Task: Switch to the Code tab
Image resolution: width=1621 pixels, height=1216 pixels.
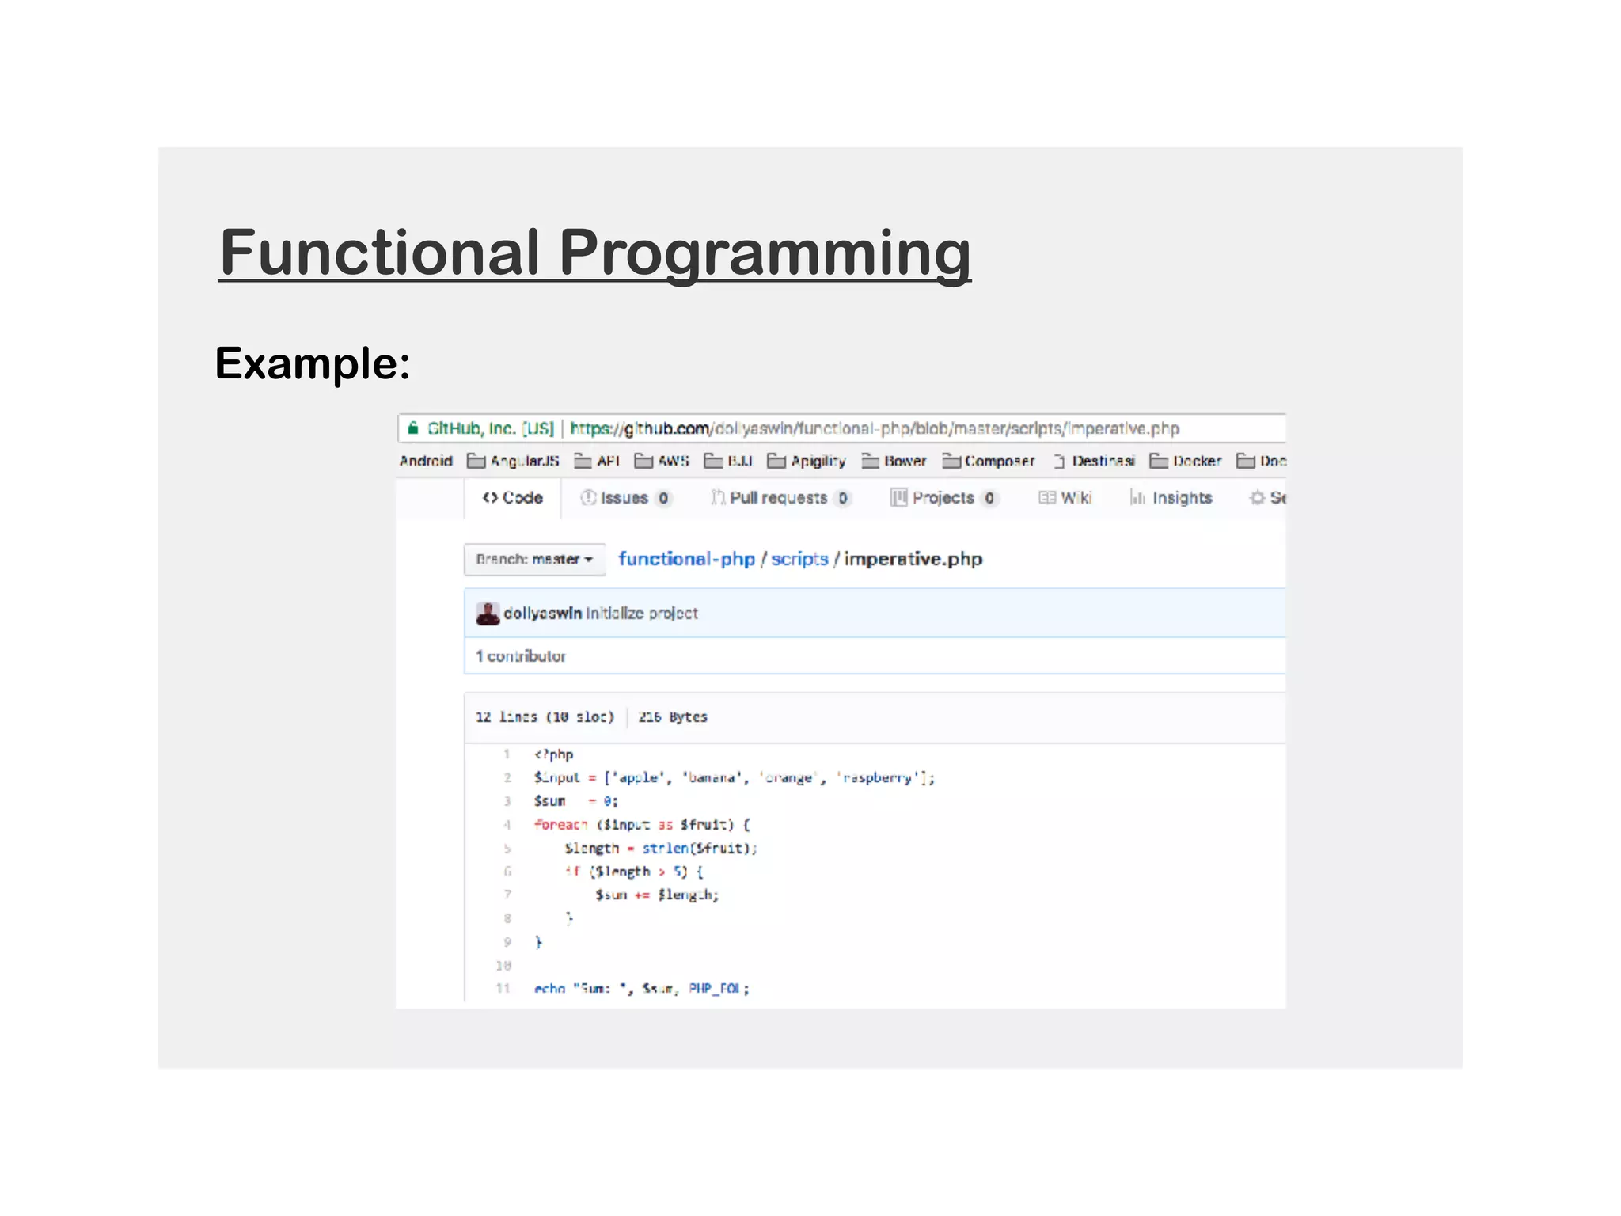Action: click(513, 498)
